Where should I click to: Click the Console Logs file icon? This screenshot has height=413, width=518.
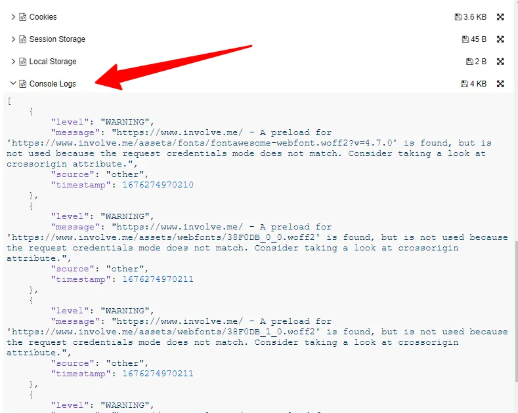click(x=22, y=84)
